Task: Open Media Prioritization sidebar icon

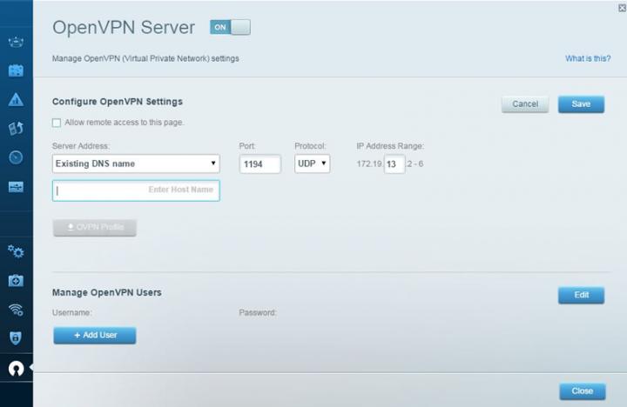Action: pos(16,128)
